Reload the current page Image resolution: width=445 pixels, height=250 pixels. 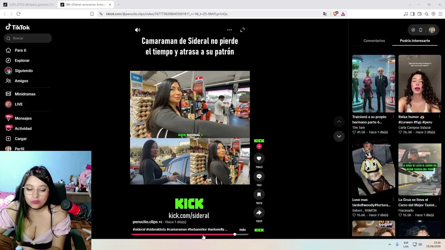(18, 14)
